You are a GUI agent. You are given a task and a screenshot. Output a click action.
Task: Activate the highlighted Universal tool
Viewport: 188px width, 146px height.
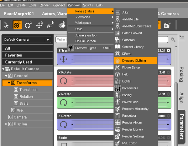pyautogui.click(x=17, y=25)
